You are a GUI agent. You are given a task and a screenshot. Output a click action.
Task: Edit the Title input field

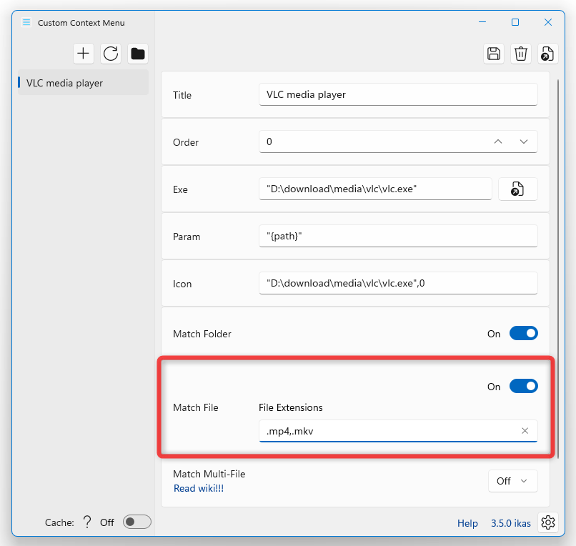[398, 94]
